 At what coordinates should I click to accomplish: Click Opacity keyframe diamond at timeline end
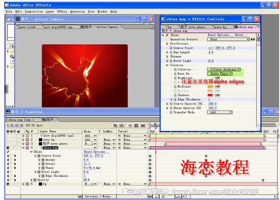(x=263, y=180)
